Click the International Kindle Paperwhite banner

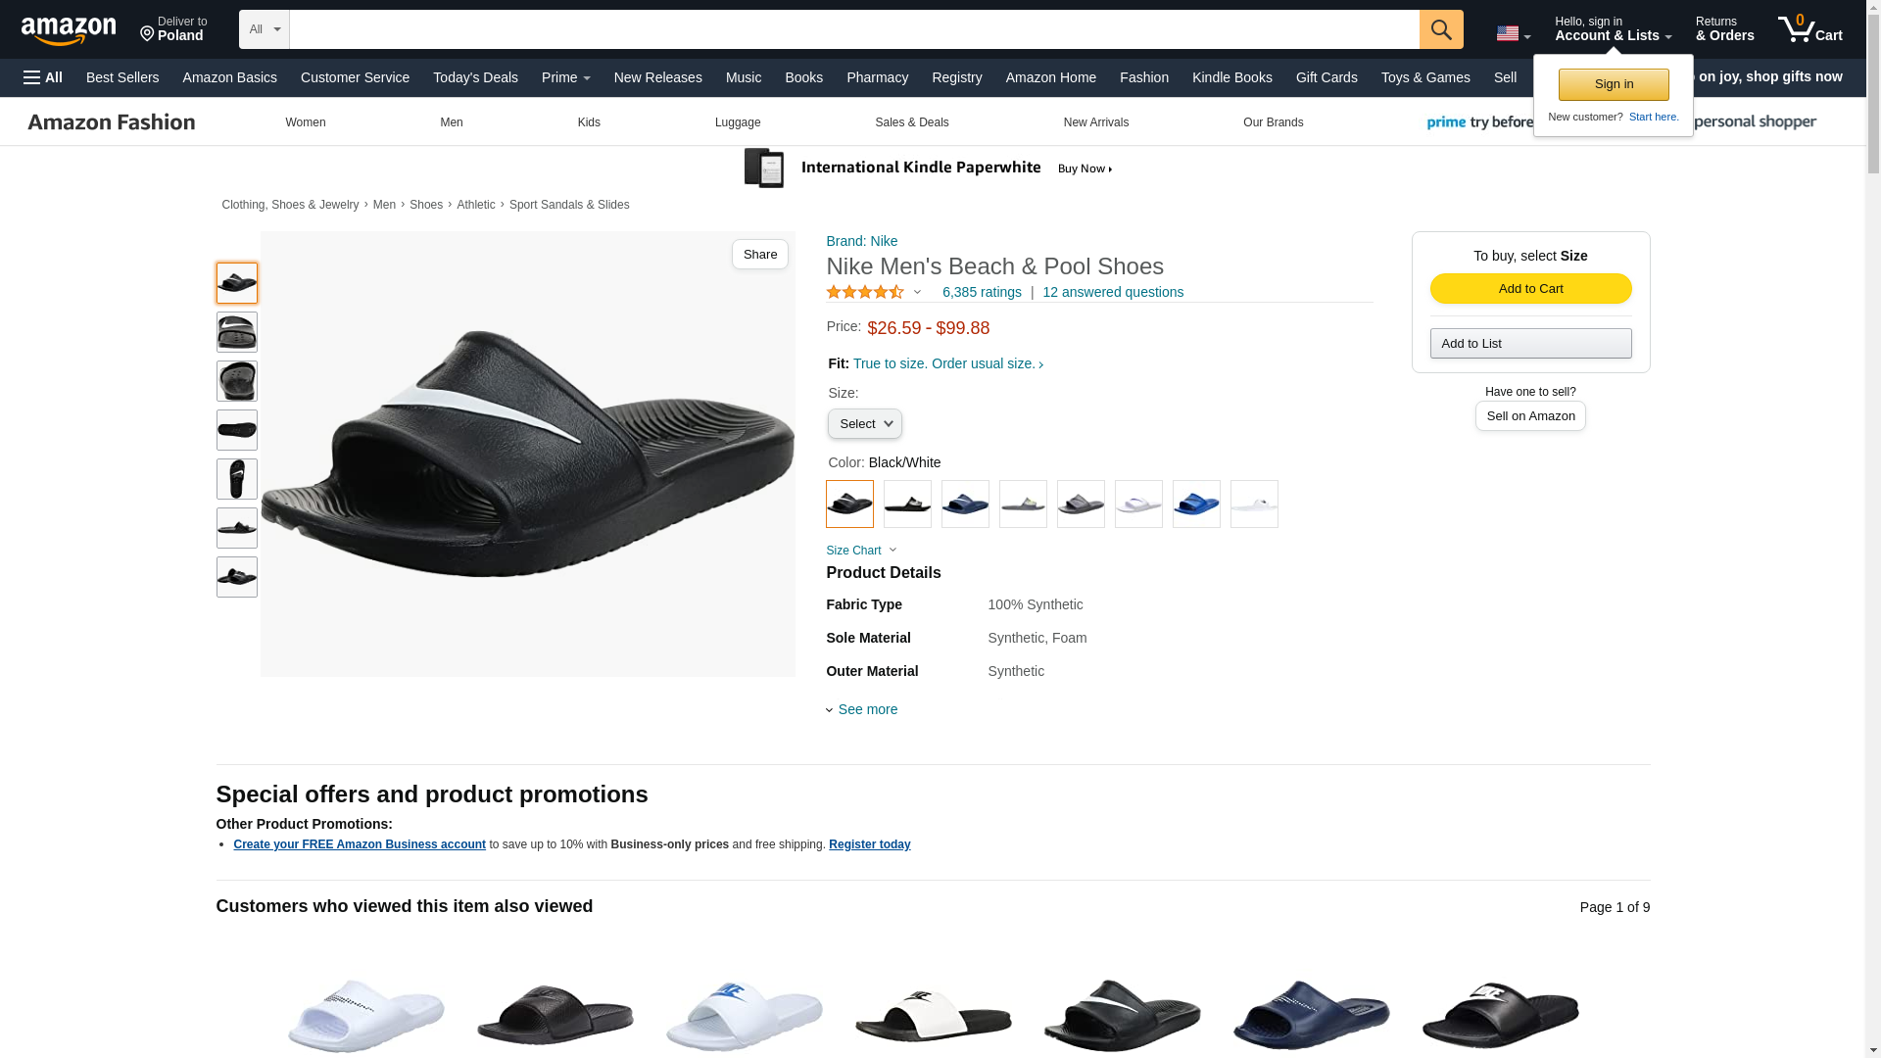tap(929, 168)
